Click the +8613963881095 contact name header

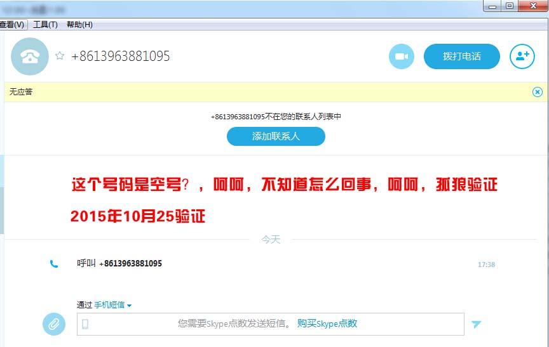click(x=121, y=56)
